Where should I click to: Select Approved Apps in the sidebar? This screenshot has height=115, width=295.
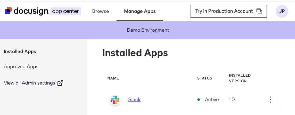point(21,67)
